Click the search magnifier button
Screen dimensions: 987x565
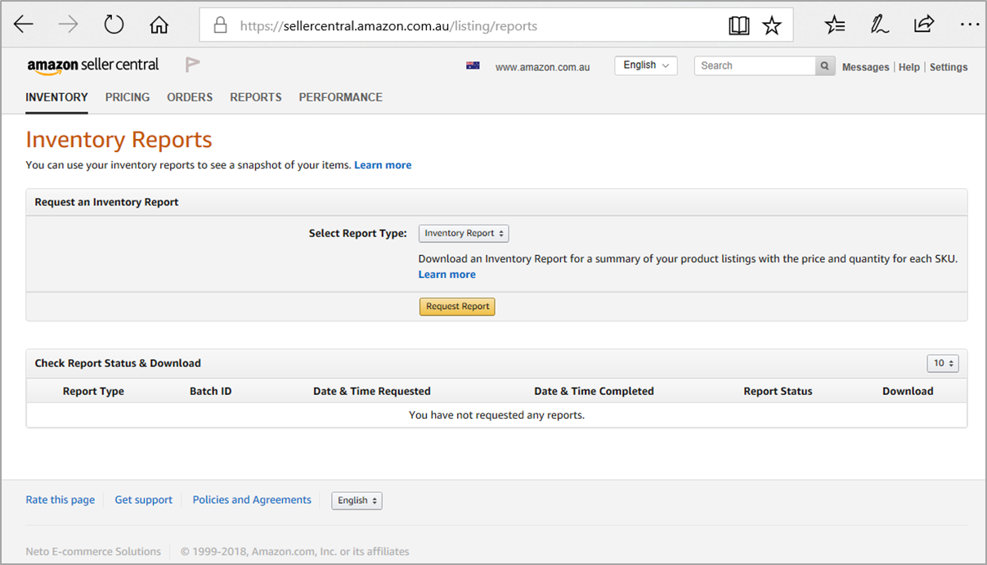825,66
